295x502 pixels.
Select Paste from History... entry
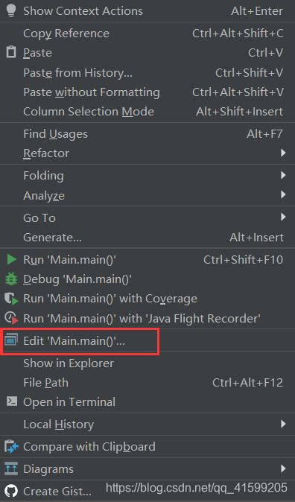click(147, 73)
